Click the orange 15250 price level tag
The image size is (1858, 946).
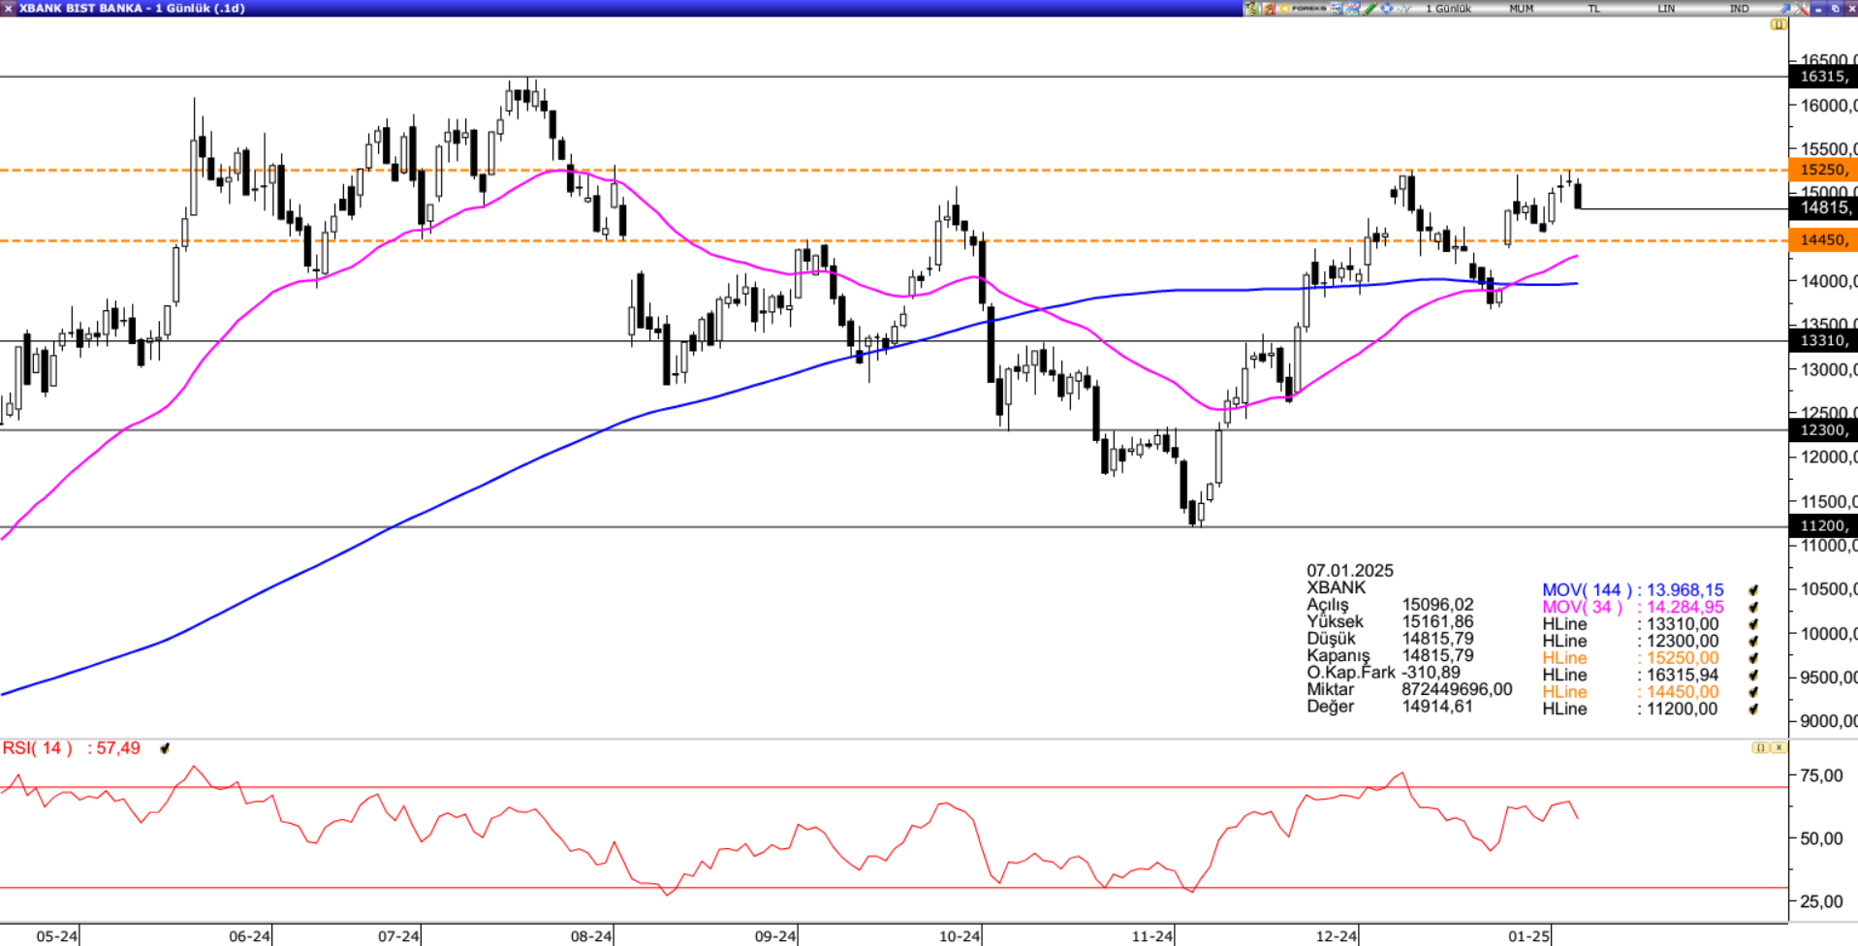coord(1823,170)
